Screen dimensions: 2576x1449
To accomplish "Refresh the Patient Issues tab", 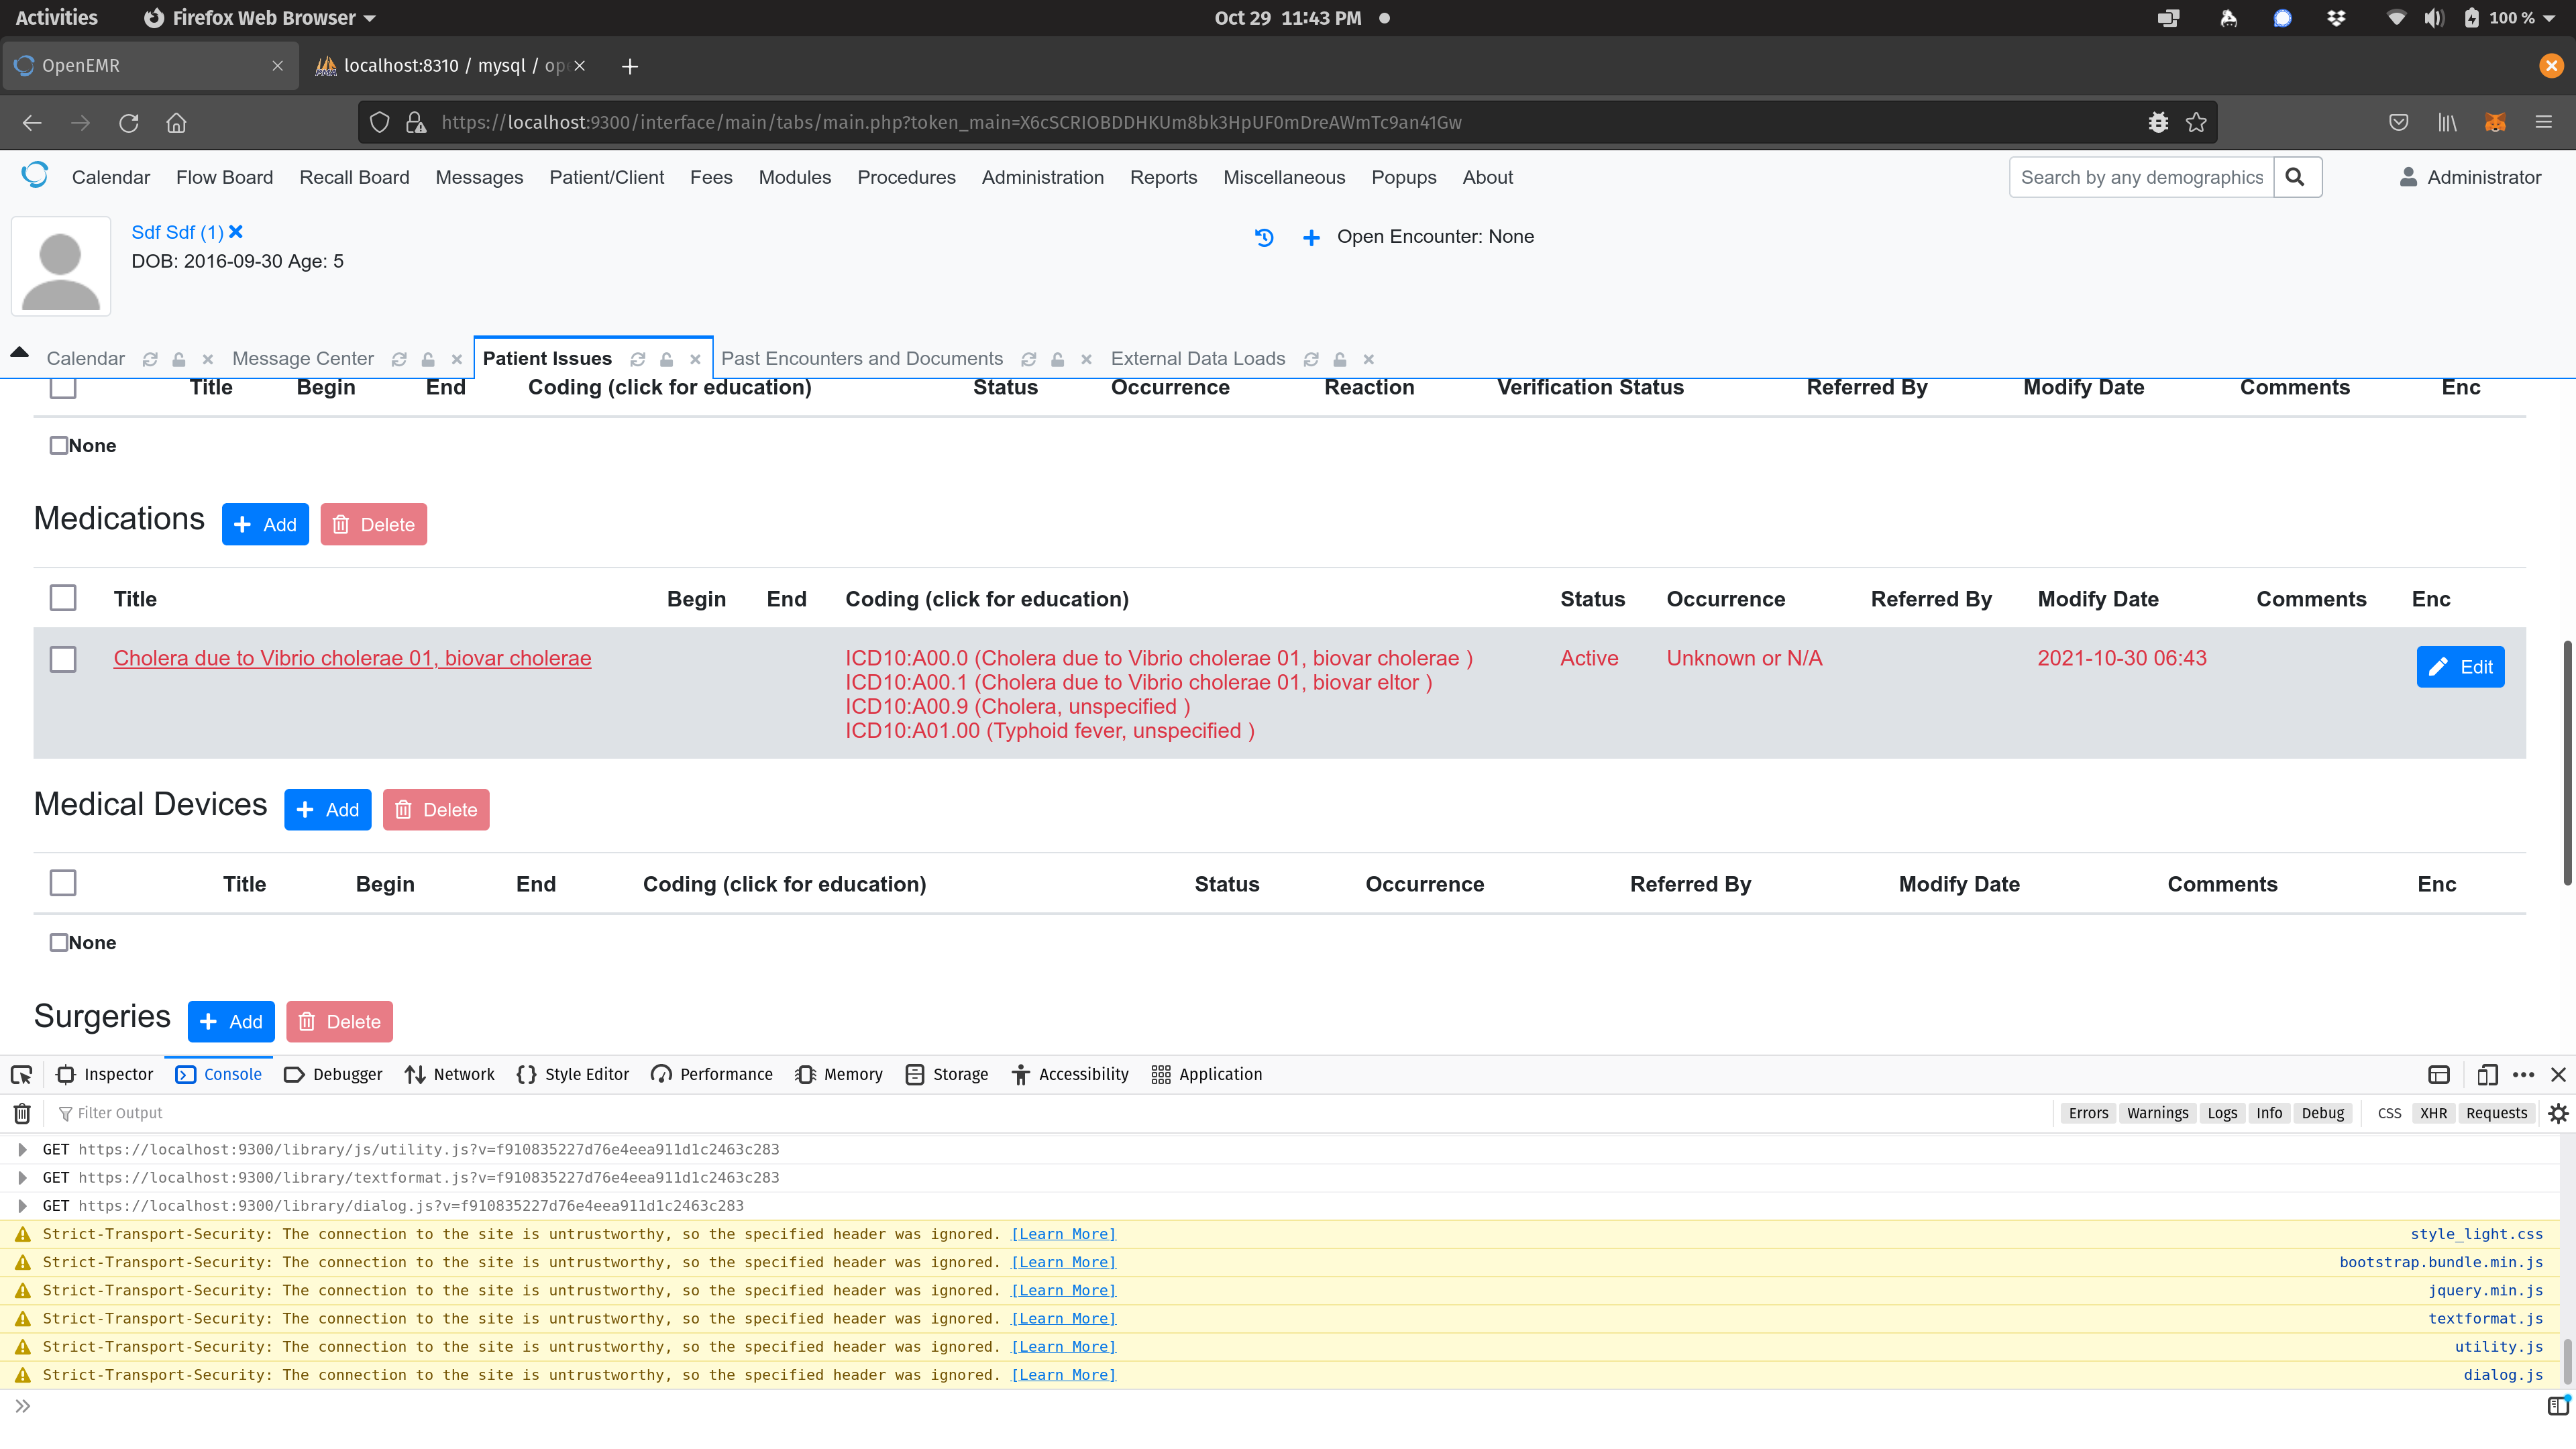I will [638, 359].
